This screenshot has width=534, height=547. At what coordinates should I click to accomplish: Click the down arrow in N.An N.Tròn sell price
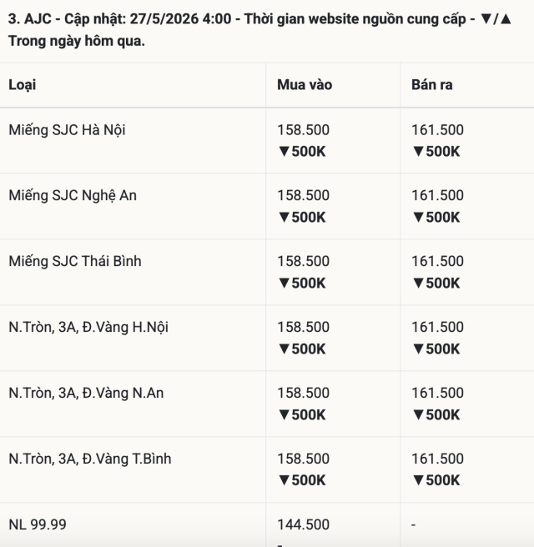click(419, 415)
